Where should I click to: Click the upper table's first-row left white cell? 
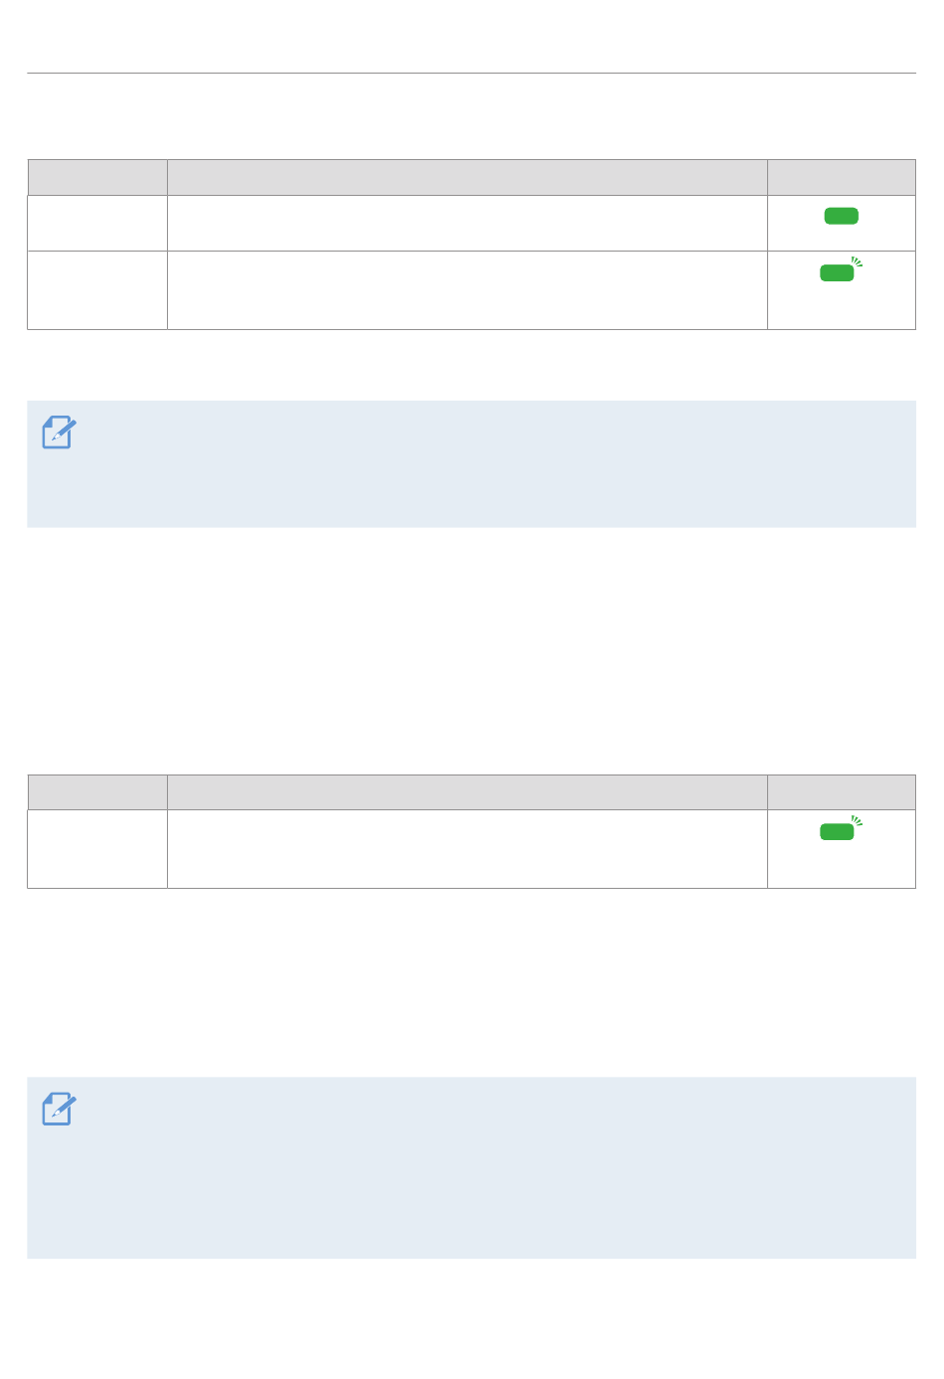97,223
